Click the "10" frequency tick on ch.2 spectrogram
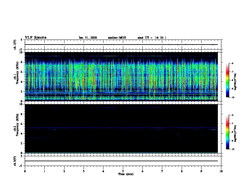 [x=21, y=104]
